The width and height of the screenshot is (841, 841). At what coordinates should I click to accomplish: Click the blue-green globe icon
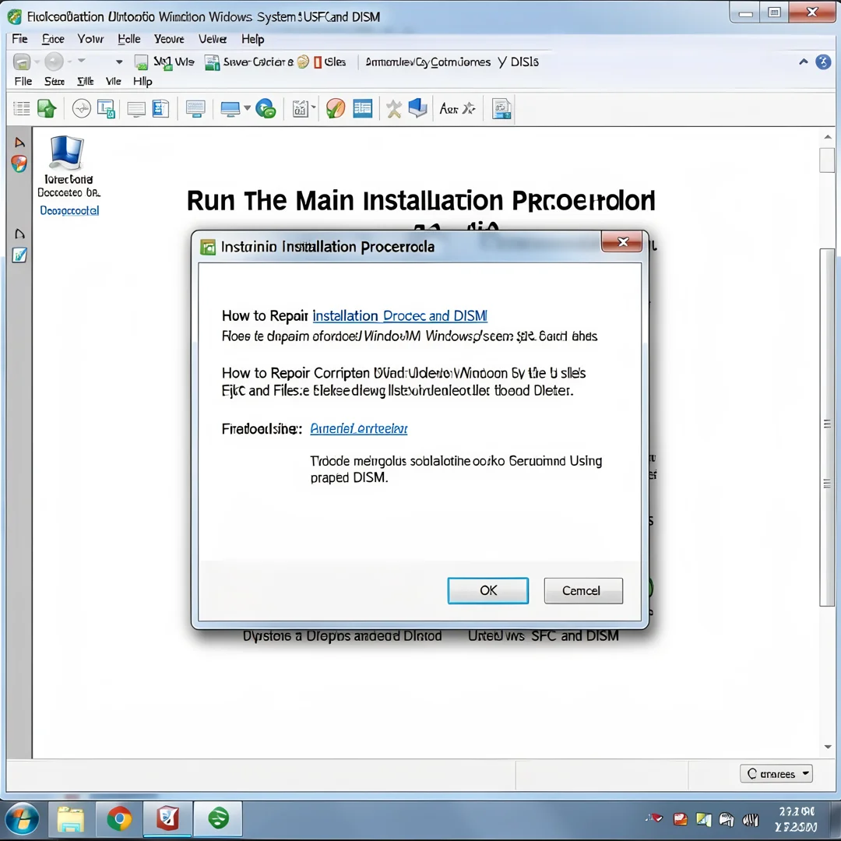click(266, 109)
